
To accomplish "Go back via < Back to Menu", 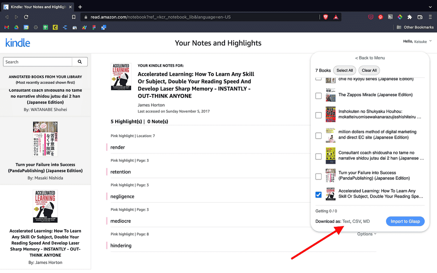I will (370, 58).
